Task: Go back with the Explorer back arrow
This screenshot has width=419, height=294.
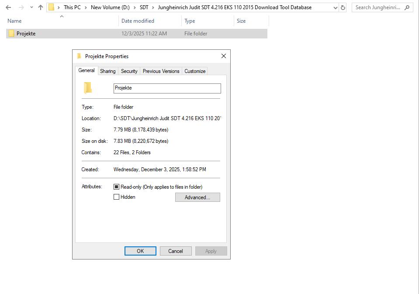Action: pyautogui.click(x=8, y=7)
